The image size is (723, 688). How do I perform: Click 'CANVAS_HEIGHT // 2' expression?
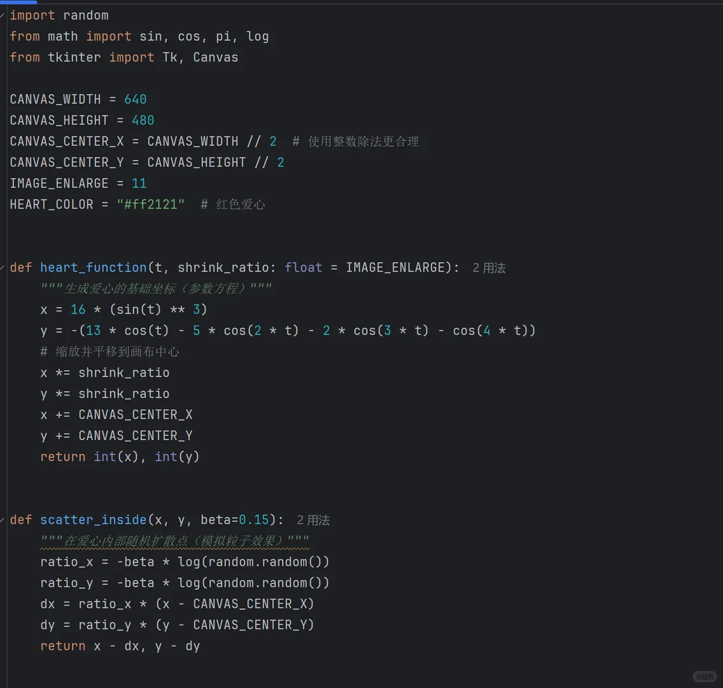tap(216, 162)
